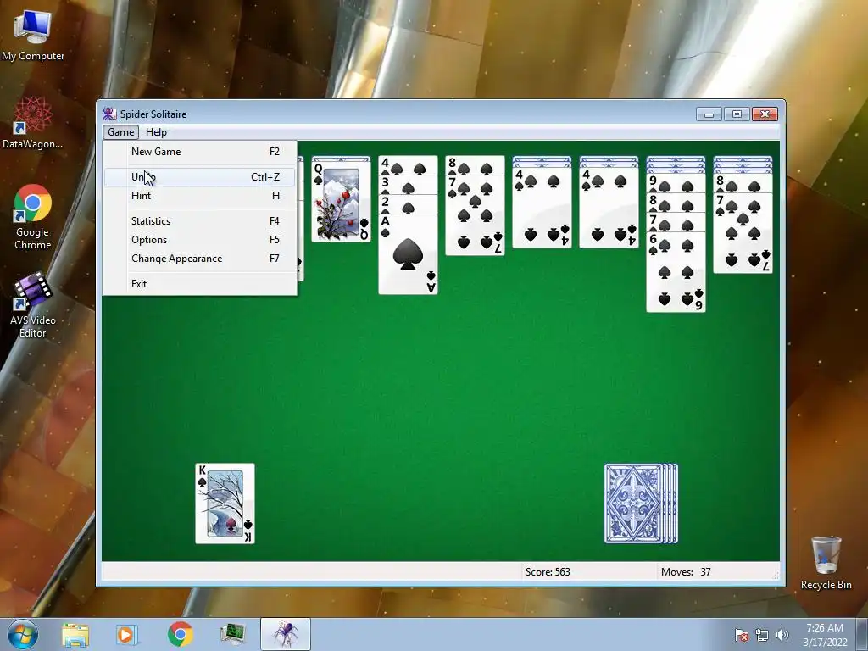Open AVS Video Editor desktop shortcut

33,305
